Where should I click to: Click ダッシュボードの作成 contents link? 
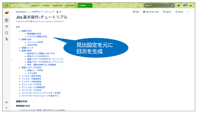click(31, 84)
